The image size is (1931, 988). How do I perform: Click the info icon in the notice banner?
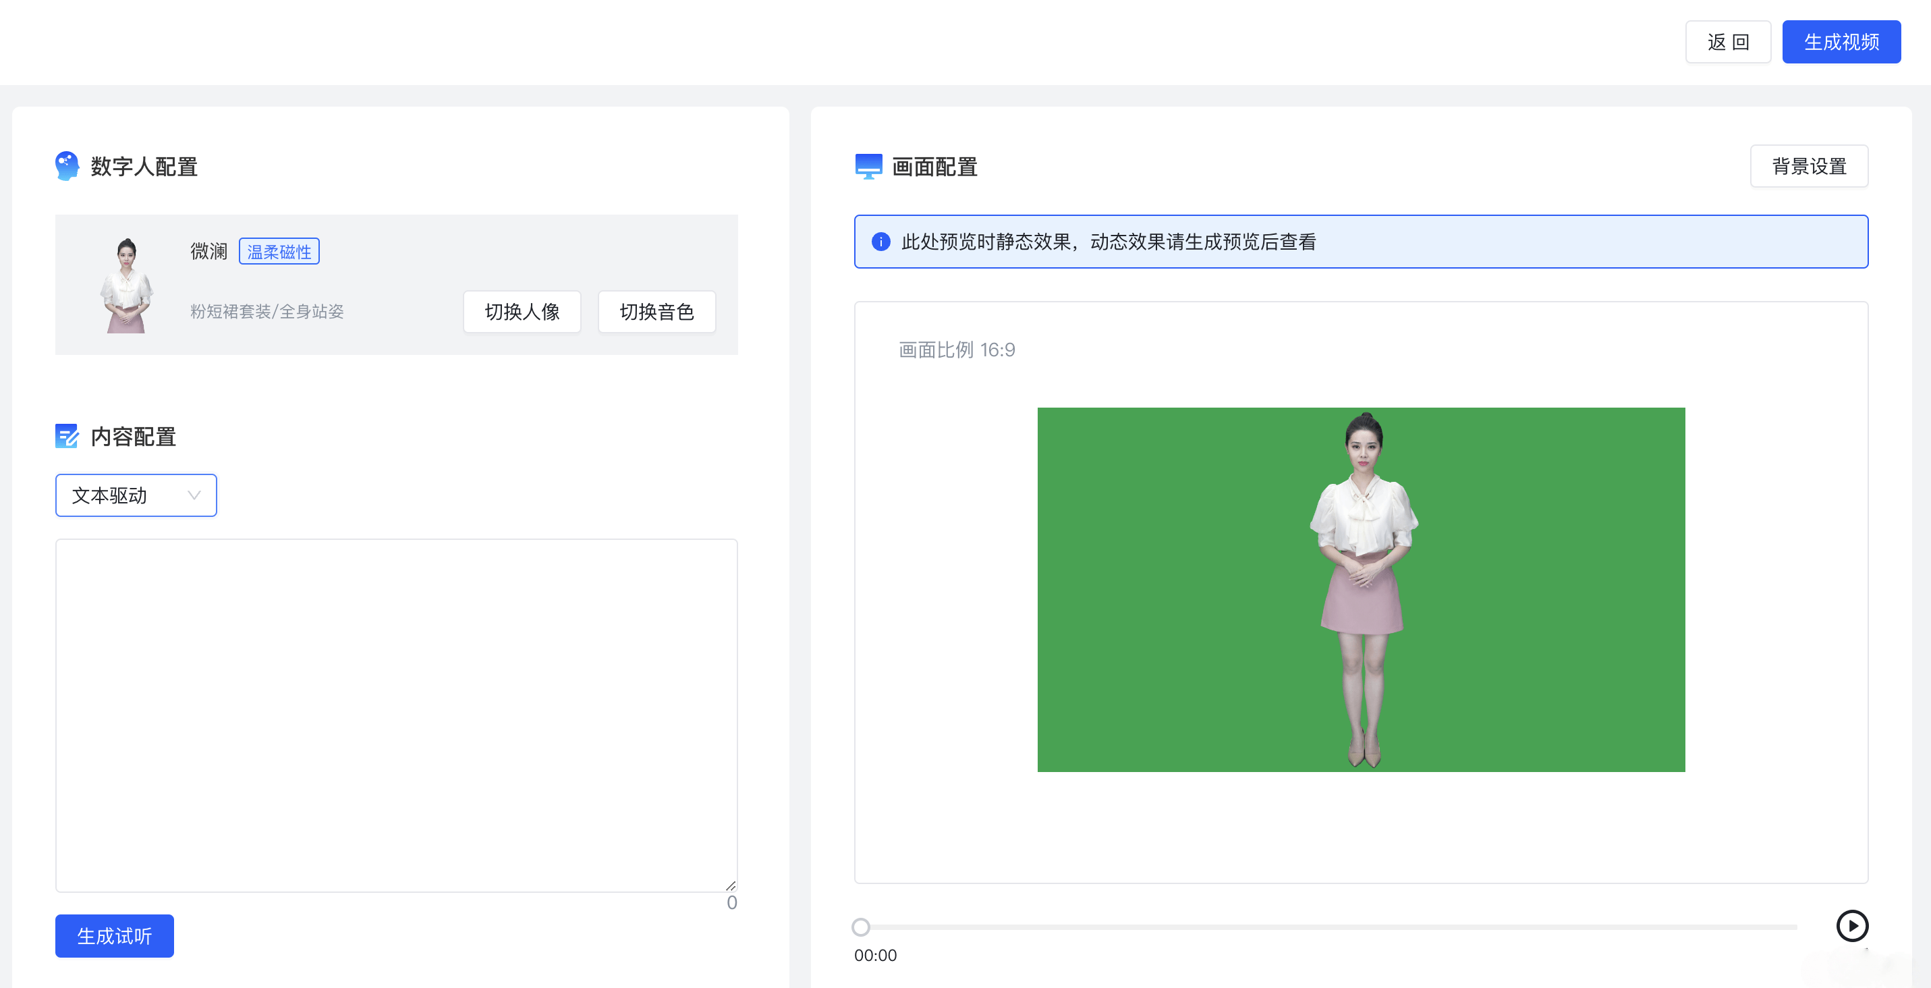[x=880, y=242]
